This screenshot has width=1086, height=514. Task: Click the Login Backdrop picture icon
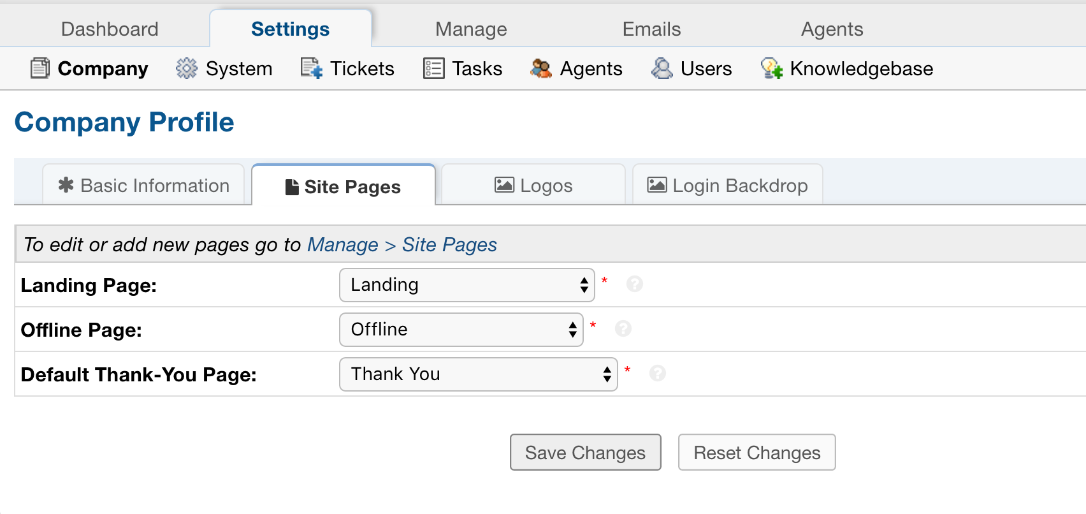pos(656,185)
